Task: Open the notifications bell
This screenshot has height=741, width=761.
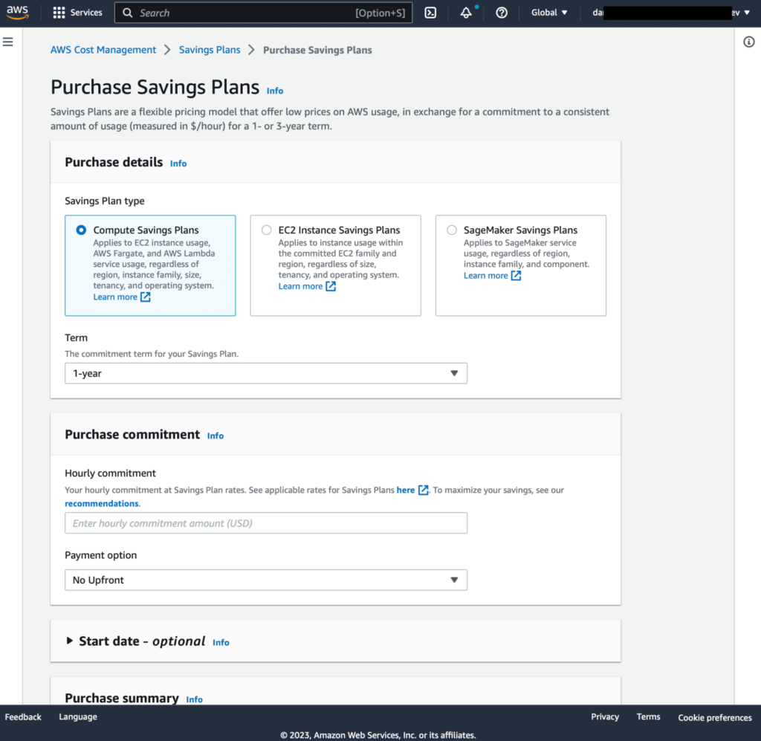Action: coord(466,13)
